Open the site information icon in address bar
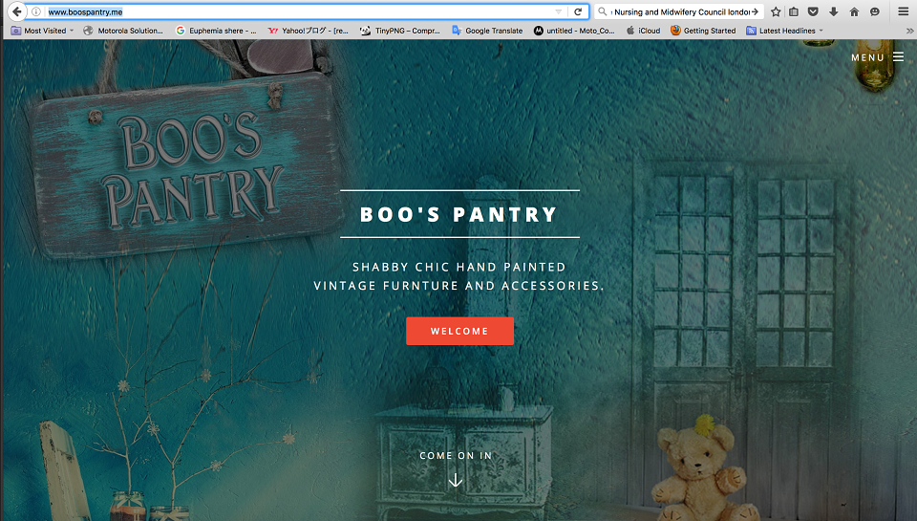This screenshot has width=917, height=521. (x=36, y=11)
